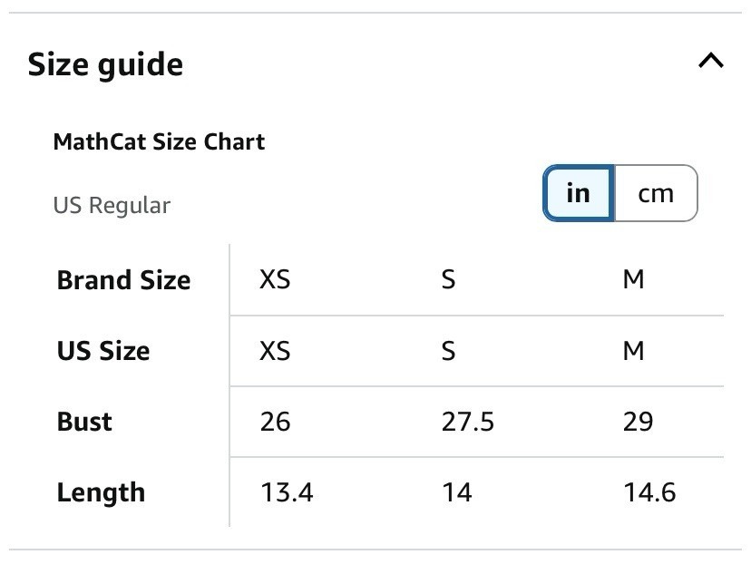The image size is (751, 564).
Task: Click US Size M cell
Action: 633,351
